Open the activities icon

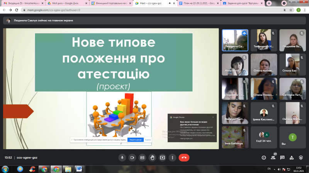[x=292, y=158]
